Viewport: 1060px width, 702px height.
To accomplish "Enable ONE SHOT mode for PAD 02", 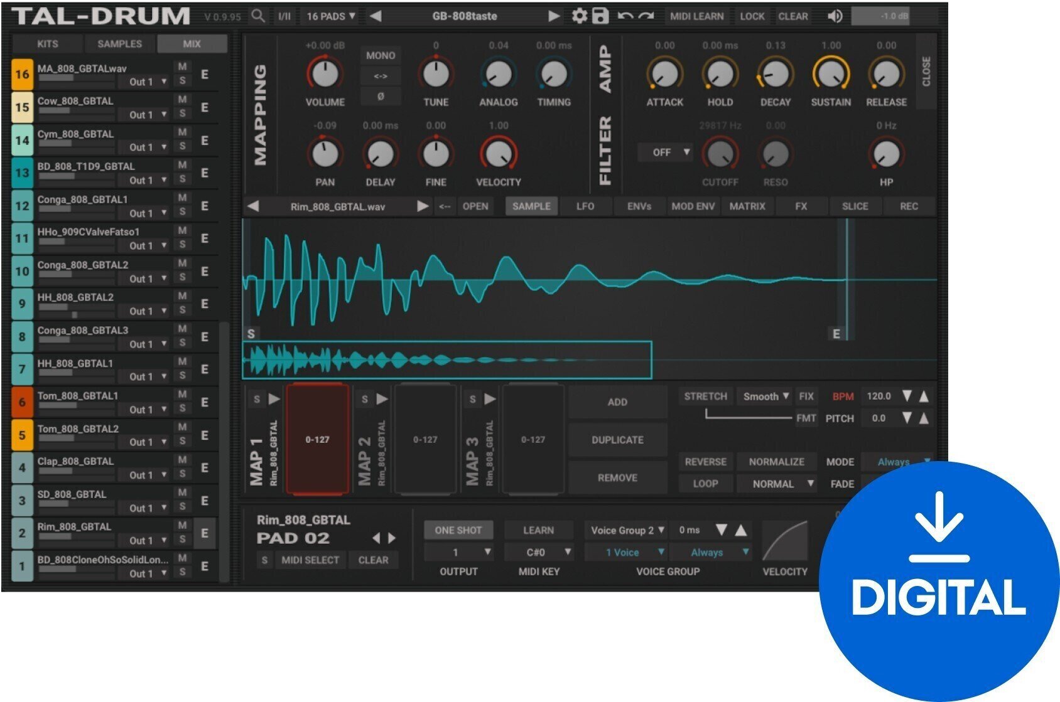I will [x=458, y=530].
